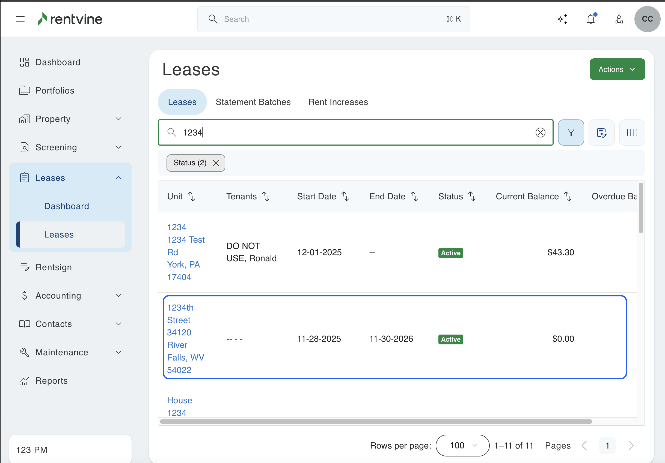The height and width of the screenshot is (463, 665).
Task: Open the 1234 Test Rd unit link
Action: pyautogui.click(x=186, y=240)
